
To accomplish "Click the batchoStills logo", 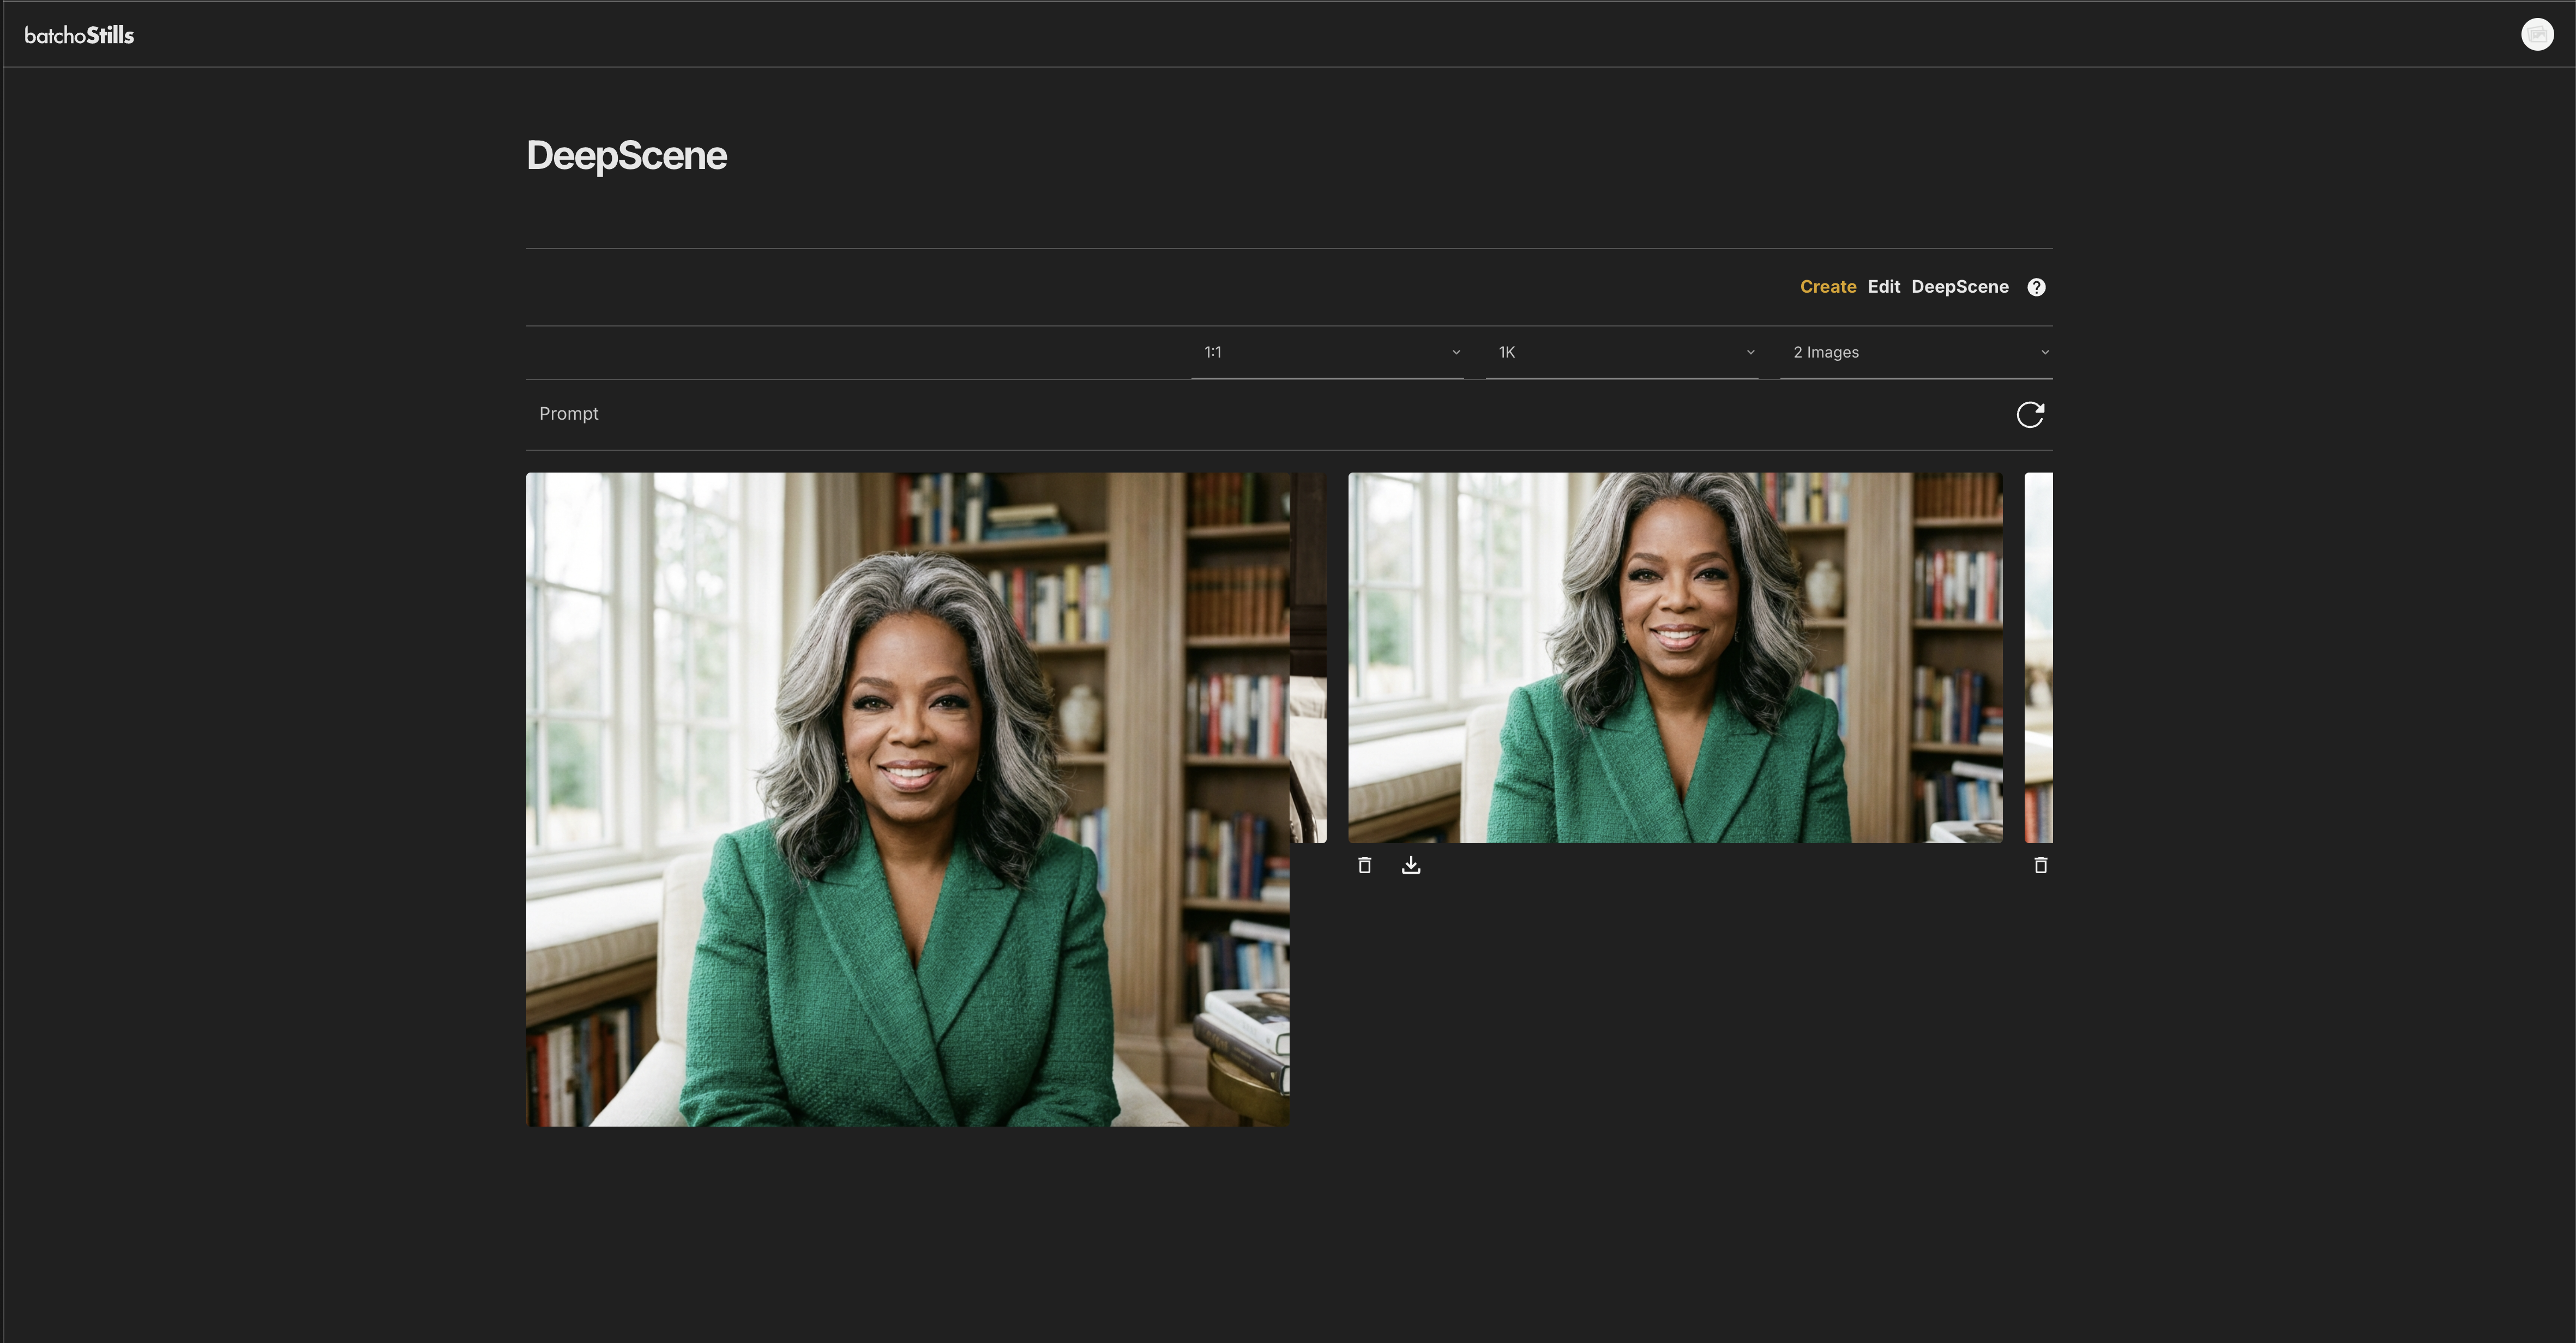I will pos(79,35).
